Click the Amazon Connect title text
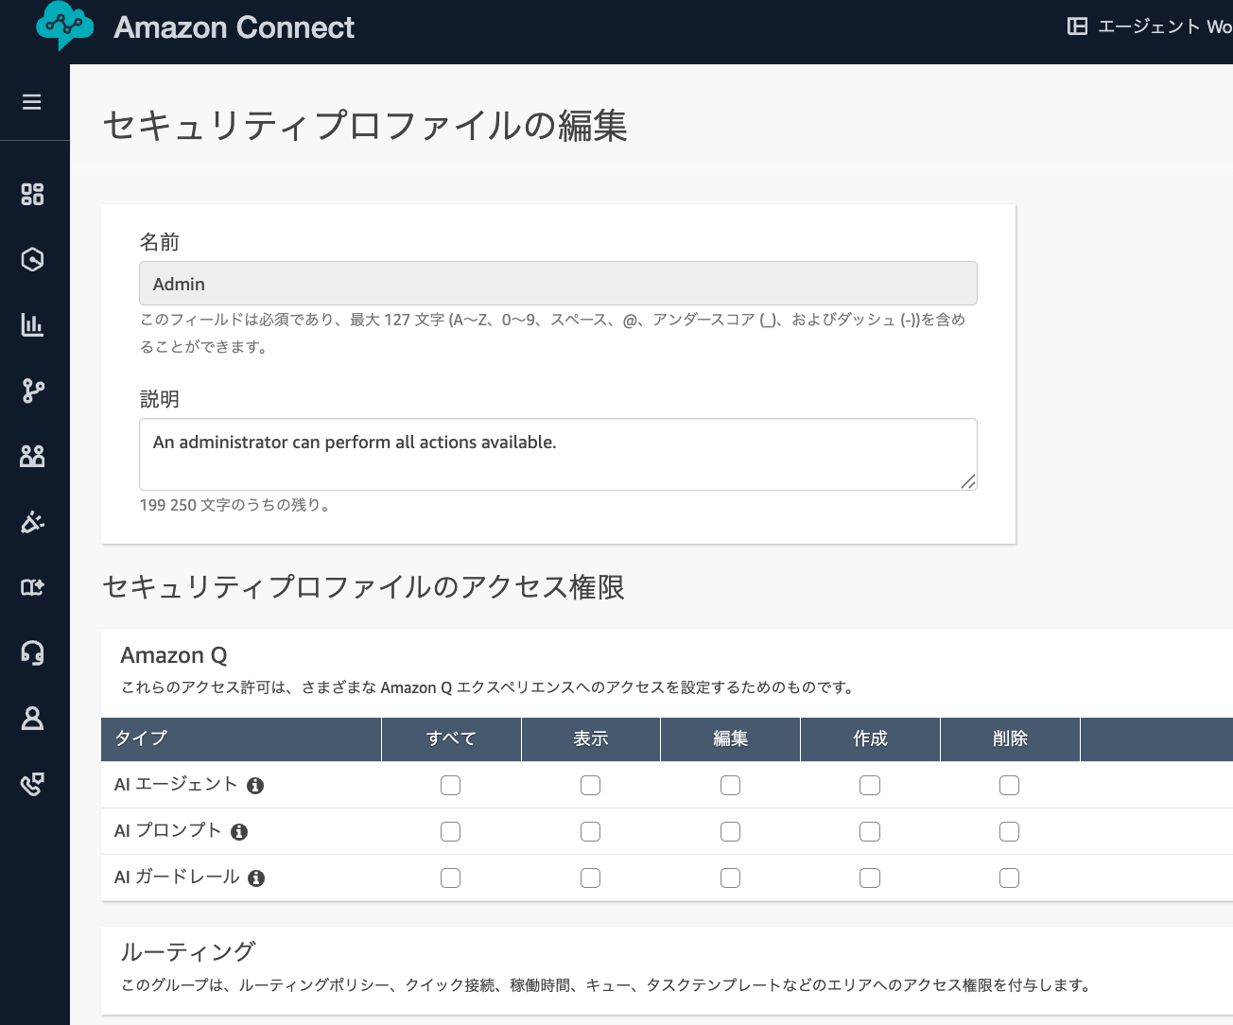Screen dimensions: 1233x1025 234,27
